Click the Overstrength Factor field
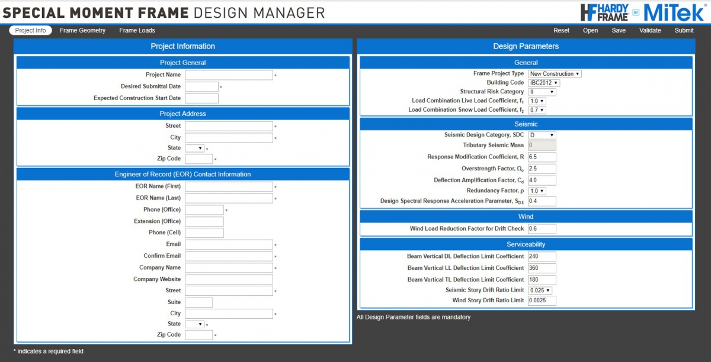 (542, 169)
